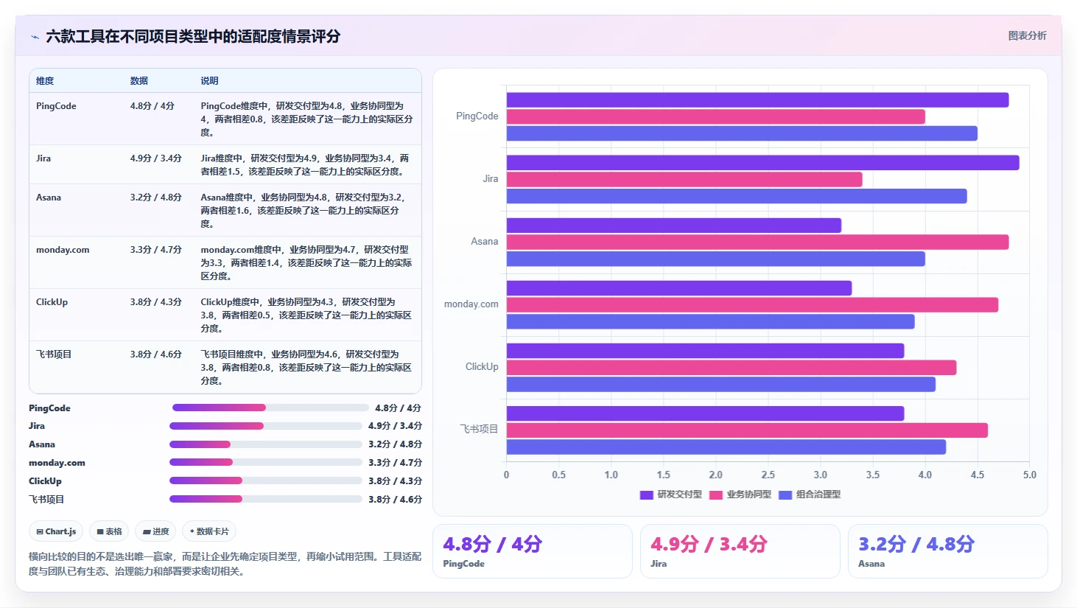The height and width of the screenshot is (608, 1077).
Task: Click ClickUp's blue 组合治理型 chart bar
Action: click(721, 384)
